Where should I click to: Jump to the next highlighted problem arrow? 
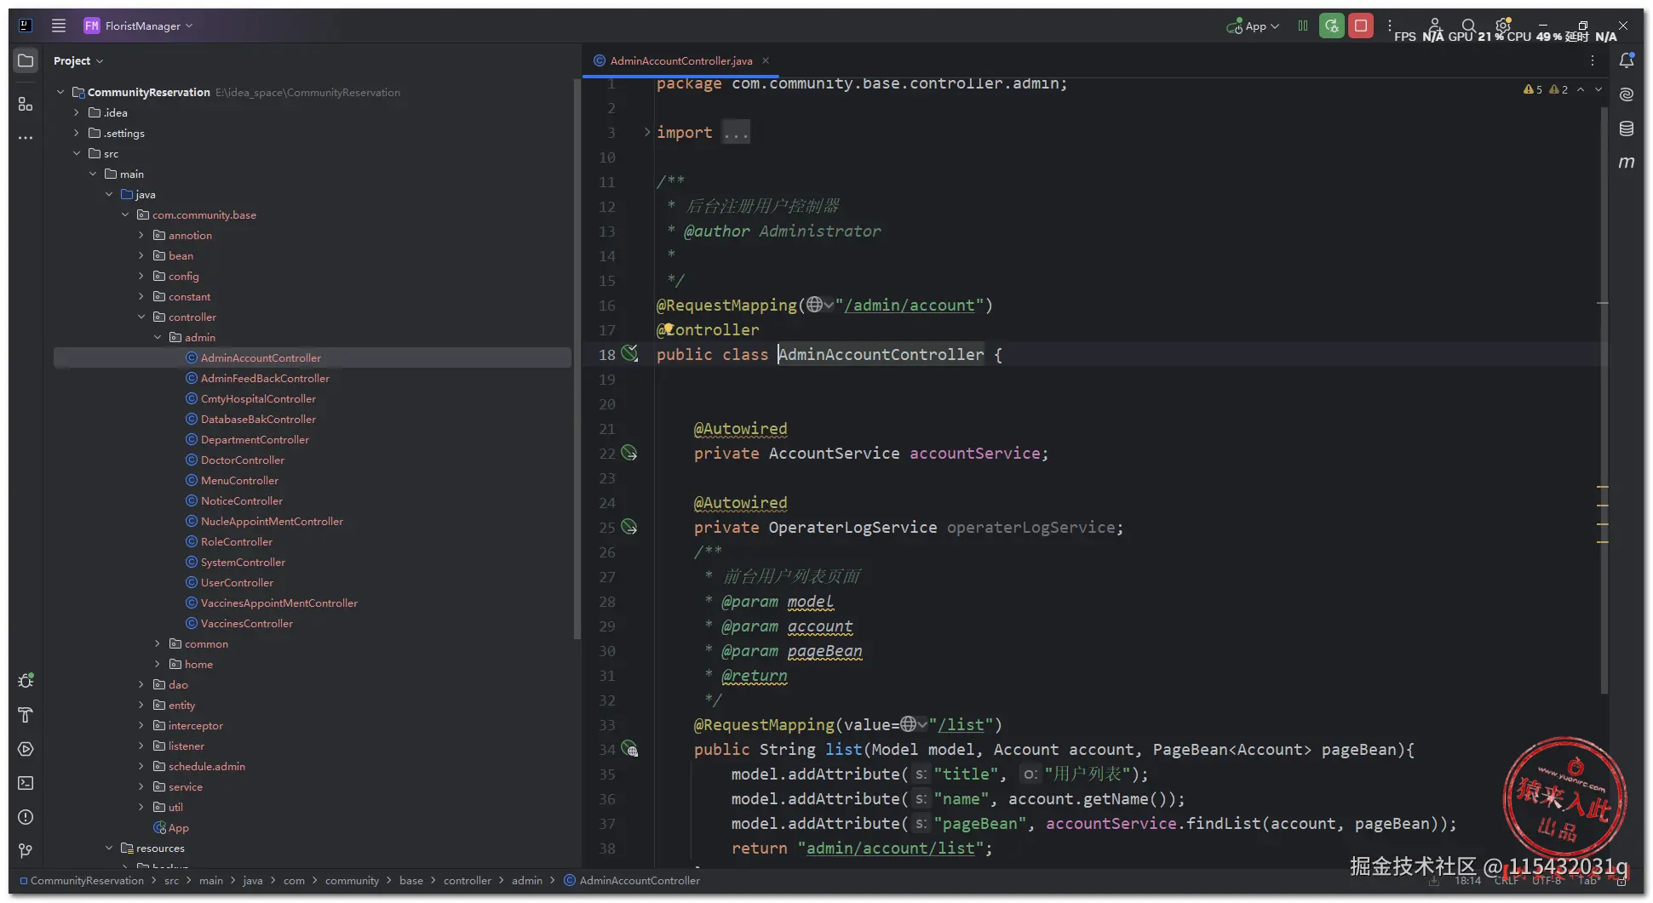(1598, 89)
